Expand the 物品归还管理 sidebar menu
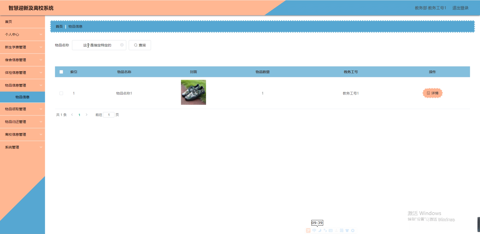This screenshot has width=480, height=234. 22,122
